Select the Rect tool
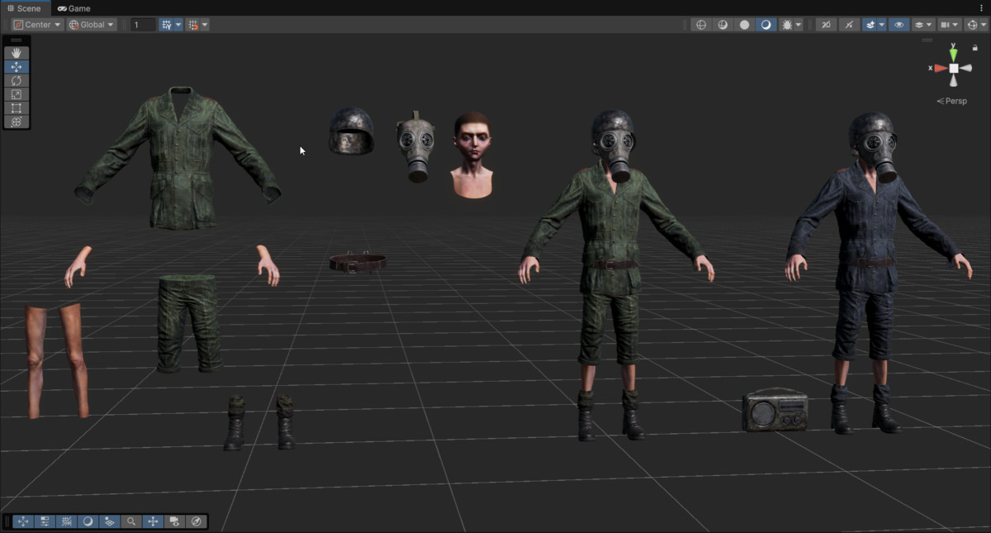The image size is (991, 533). [17, 108]
